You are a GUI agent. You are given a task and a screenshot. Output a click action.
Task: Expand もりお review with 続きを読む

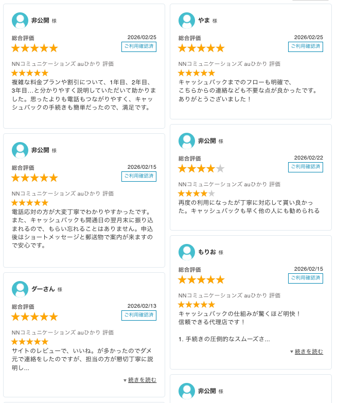tap(309, 352)
